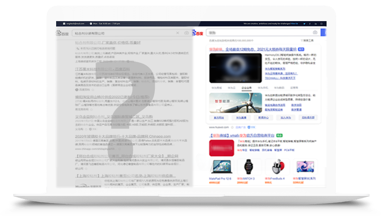Click the wind turbine thumbnail

pos(235,103)
